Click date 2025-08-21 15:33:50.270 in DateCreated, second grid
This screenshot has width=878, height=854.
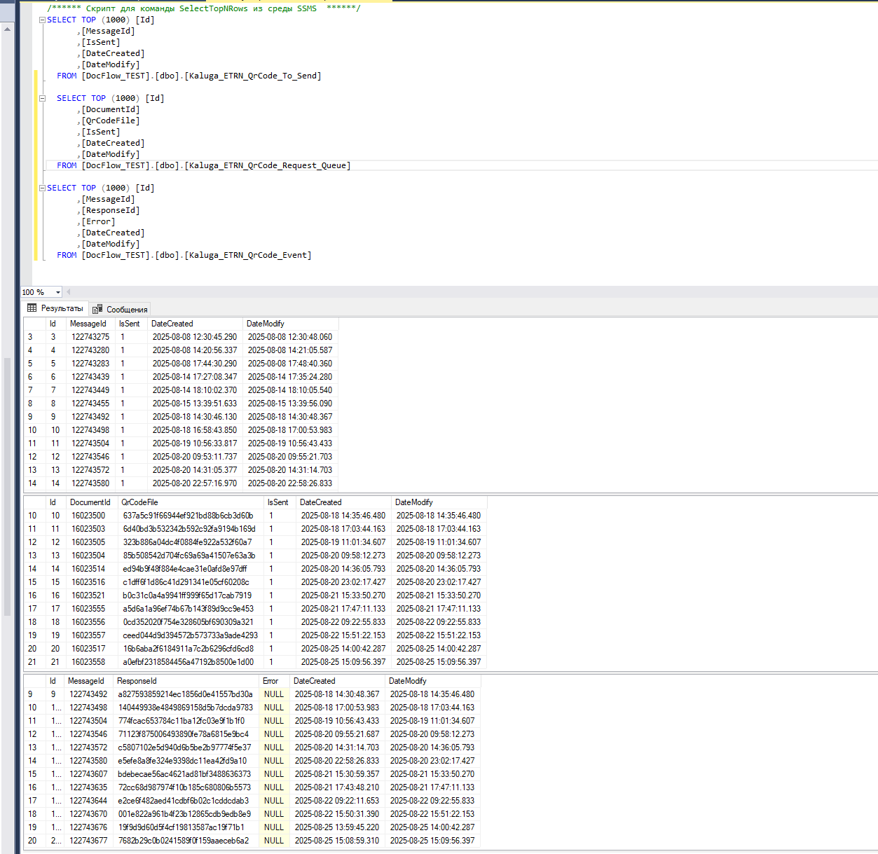pos(343,595)
